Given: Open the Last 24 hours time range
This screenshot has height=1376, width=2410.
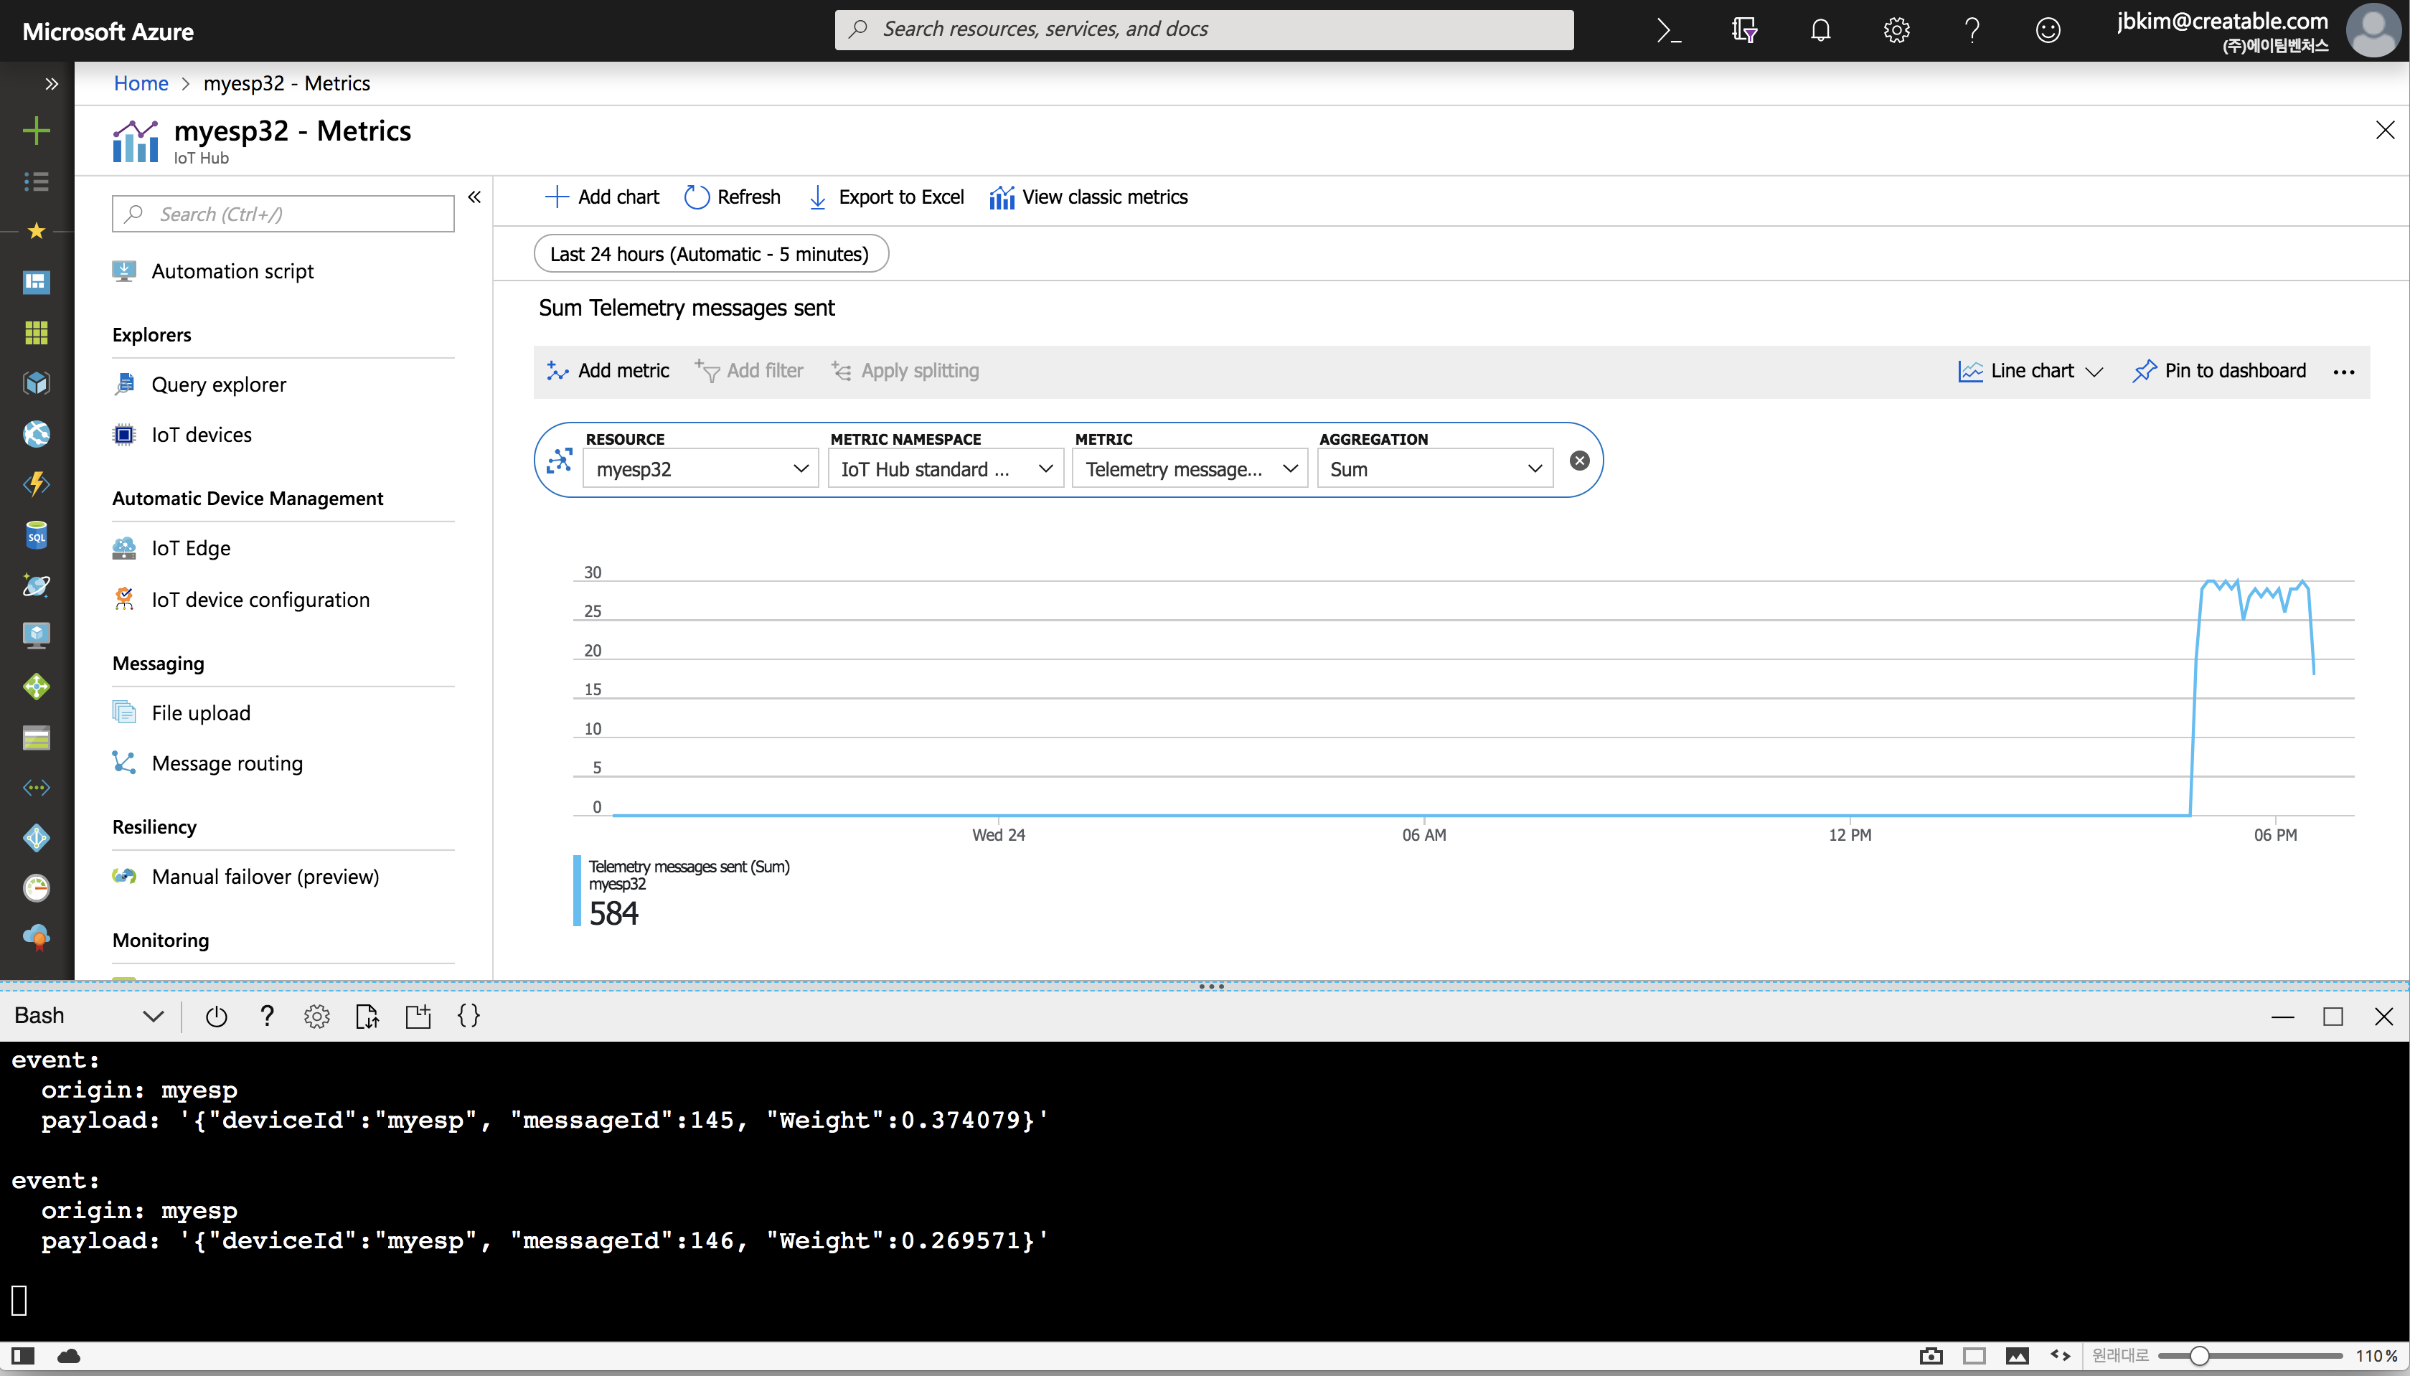Looking at the screenshot, I should tap(711, 253).
